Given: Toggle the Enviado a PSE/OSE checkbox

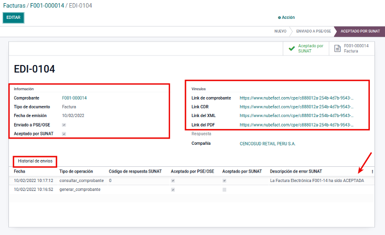Looking at the screenshot, I should pyautogui.click(x=64, y=125).
